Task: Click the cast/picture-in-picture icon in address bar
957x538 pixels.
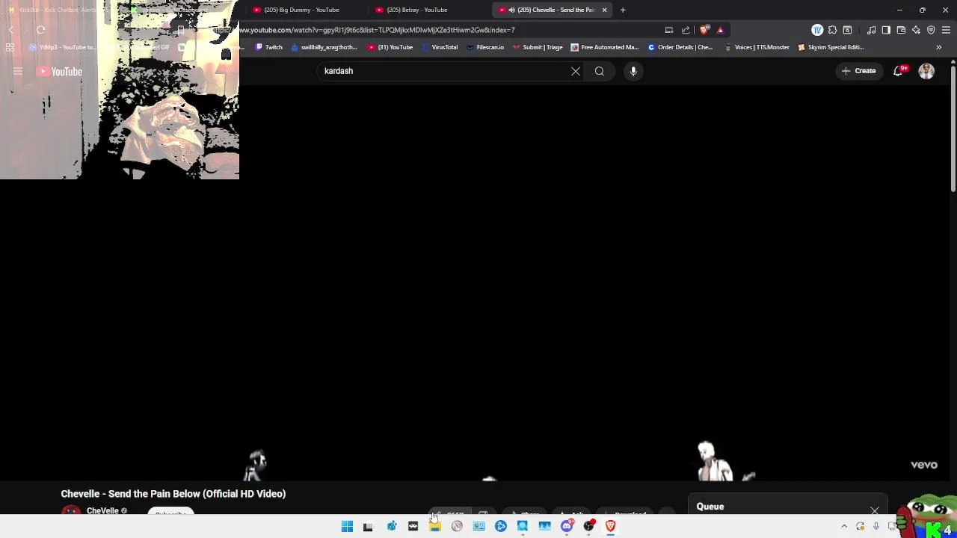Action: (x=669, y=30)
